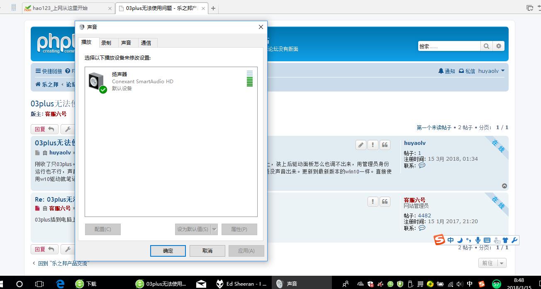Click the edit pencil icon on huyaolv's post
The image size is (541, 289).
coord(361,144)
